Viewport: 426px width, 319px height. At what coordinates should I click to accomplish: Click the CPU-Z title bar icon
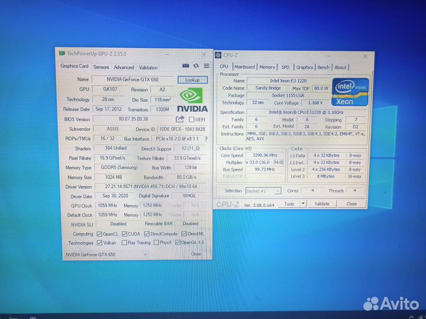click(x=218, y=55)
